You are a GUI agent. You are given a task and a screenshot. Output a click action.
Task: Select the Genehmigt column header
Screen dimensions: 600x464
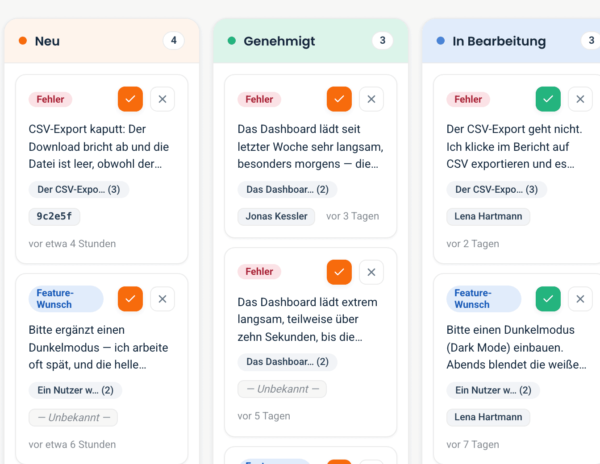(x=311, y=41)
